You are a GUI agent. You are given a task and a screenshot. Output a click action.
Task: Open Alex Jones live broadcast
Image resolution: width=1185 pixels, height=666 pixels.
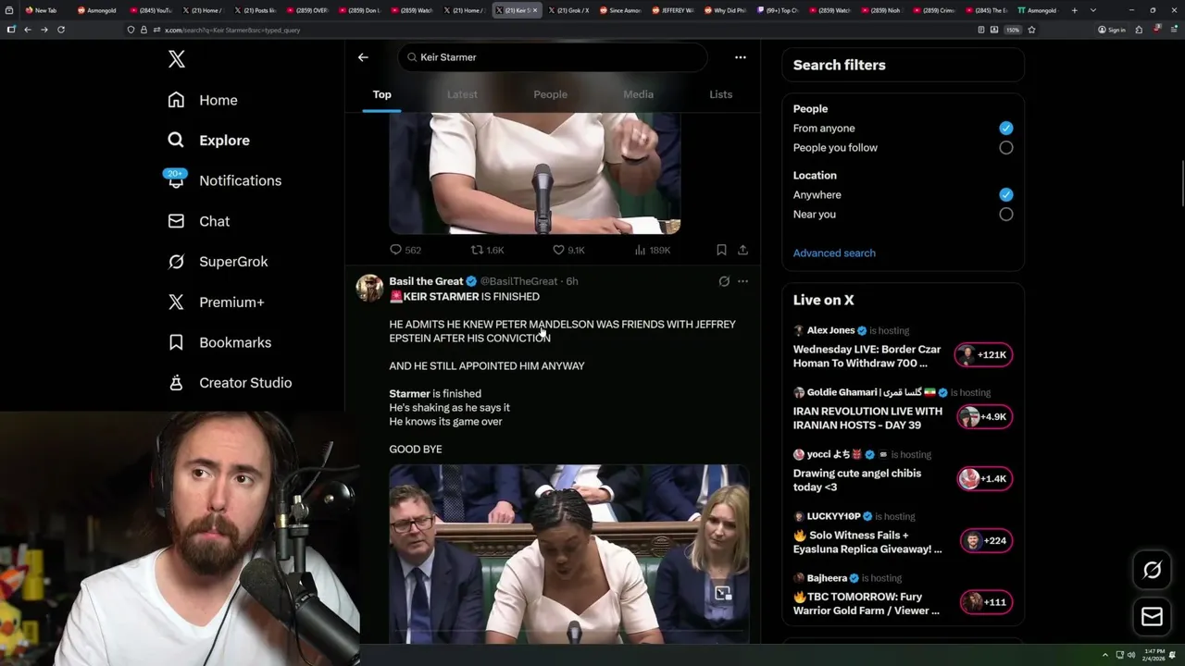point(867,356)
